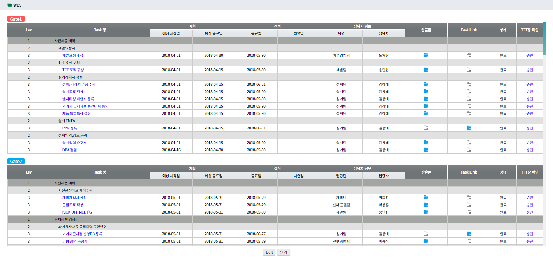Open deliverable folder for 품질목표 작성

[x=426, y=205]
